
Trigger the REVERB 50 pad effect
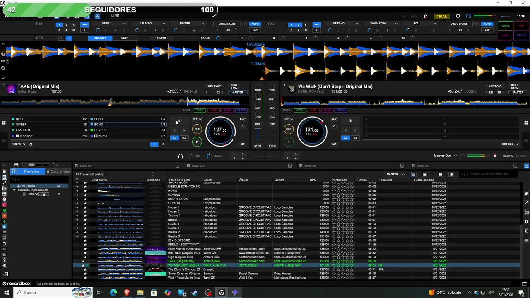pos(128,130)
